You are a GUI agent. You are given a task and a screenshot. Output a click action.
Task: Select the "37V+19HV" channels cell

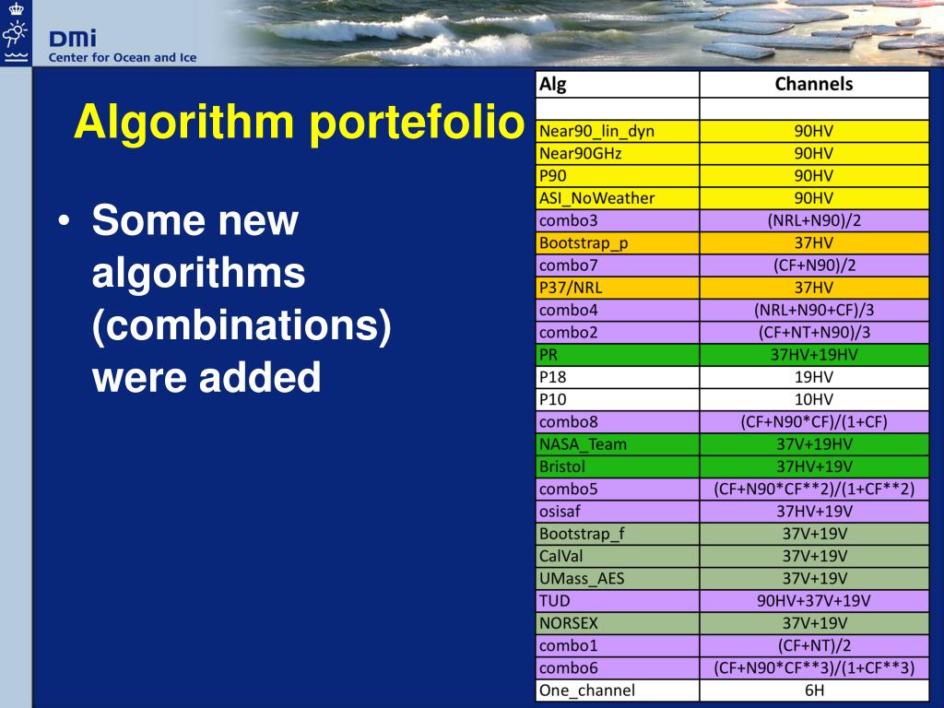tap(814, 444)
